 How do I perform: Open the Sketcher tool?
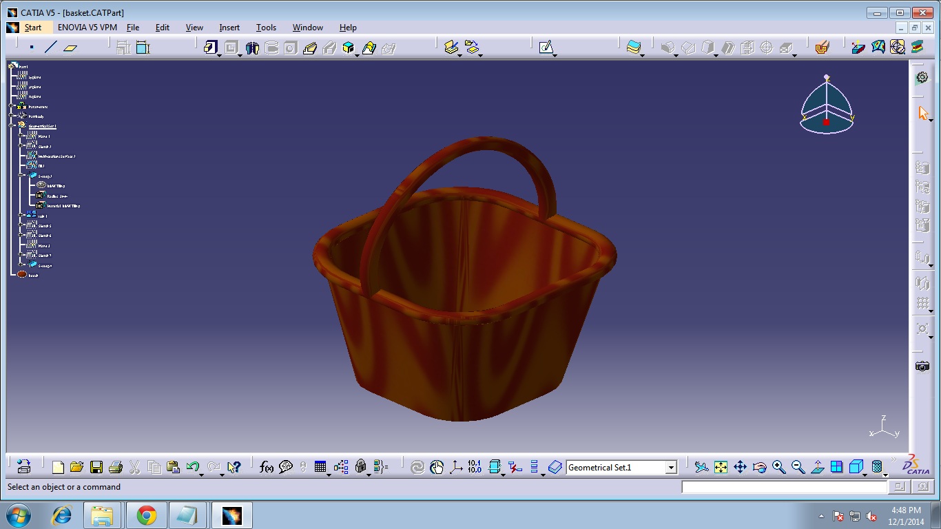tap(546, 48)
